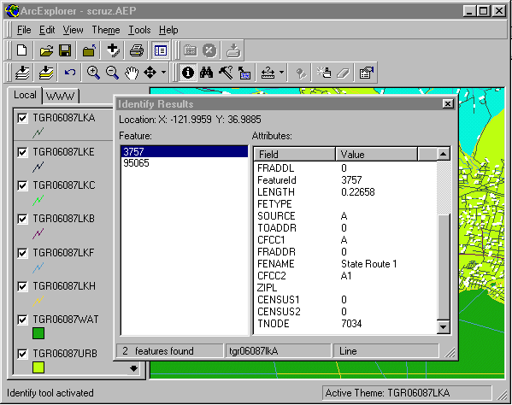512x405 pixels.
Task: Click the attributes scroll-down arrow
Action: [443, 326]
